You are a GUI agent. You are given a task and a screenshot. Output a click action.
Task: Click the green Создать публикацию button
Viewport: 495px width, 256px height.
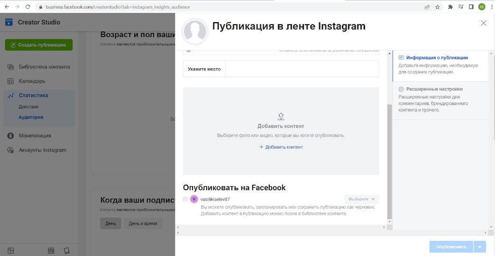[x=38, y=45]
